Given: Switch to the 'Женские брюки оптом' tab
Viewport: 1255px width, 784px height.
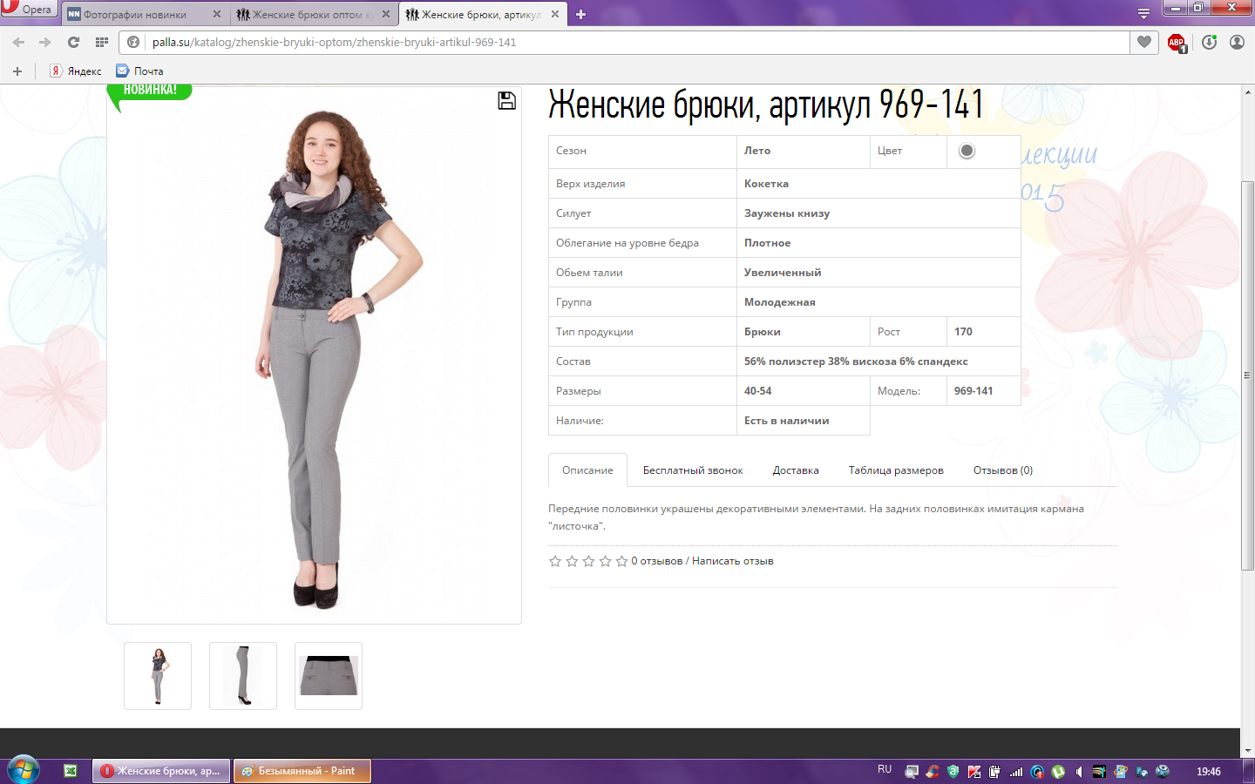Looking at the screenshot, I should tap(313, 15).
